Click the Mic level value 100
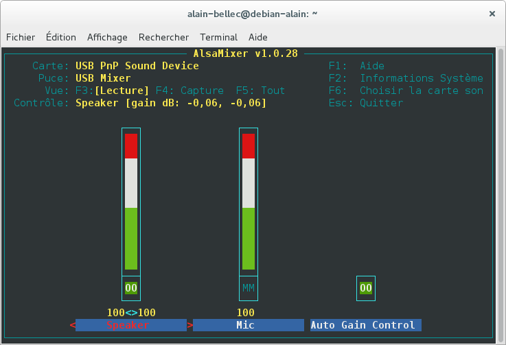The image size is (506, 345). click(246, 313)
